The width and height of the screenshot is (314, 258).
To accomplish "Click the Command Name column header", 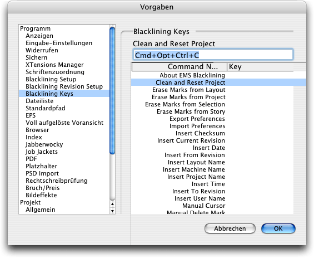I will pyautogui.click(x=179, y=67).
